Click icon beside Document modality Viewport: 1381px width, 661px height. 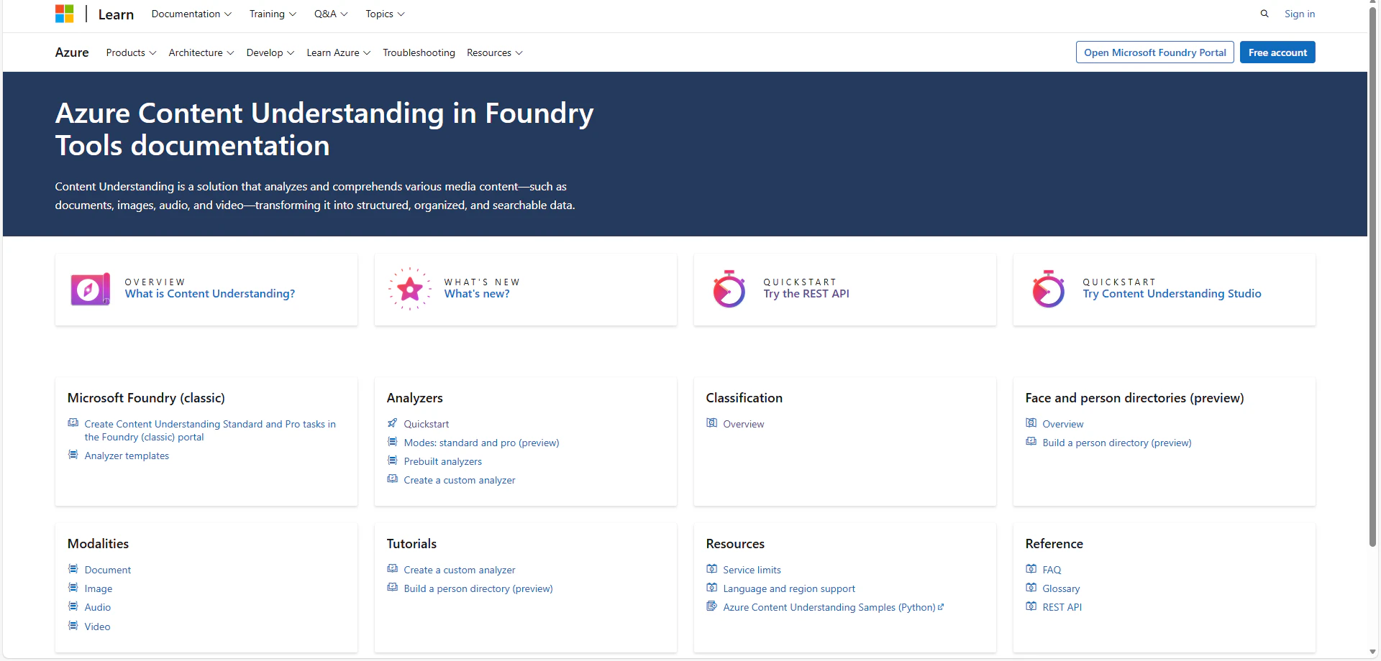click(73, 569)
